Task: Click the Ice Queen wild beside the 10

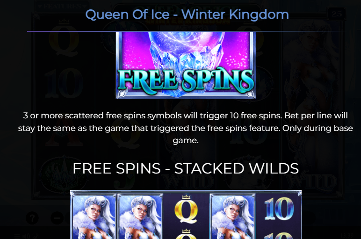Action: click(x=233, y=217)
